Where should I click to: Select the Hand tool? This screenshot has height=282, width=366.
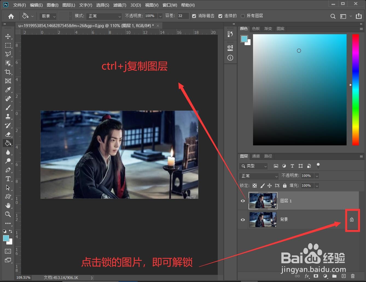[8, 205]
